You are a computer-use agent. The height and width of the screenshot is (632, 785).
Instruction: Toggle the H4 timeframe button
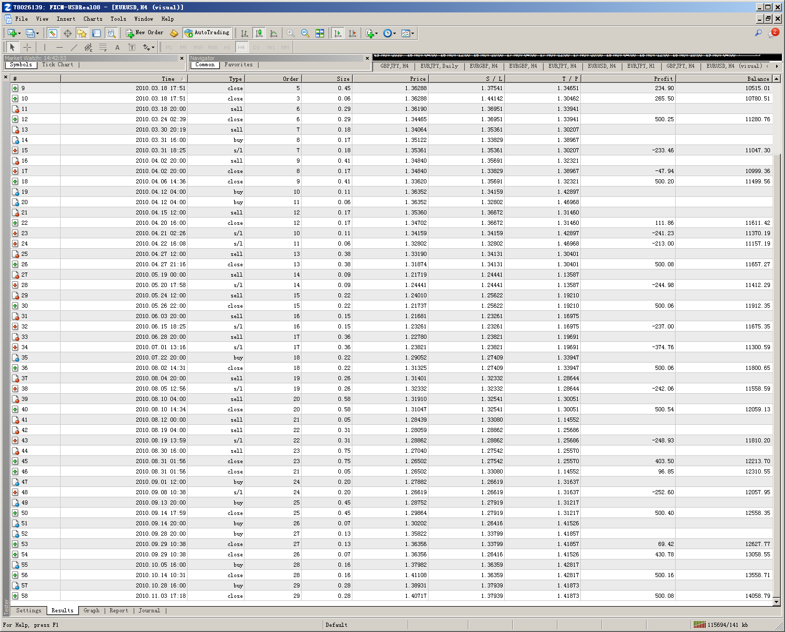241,47
